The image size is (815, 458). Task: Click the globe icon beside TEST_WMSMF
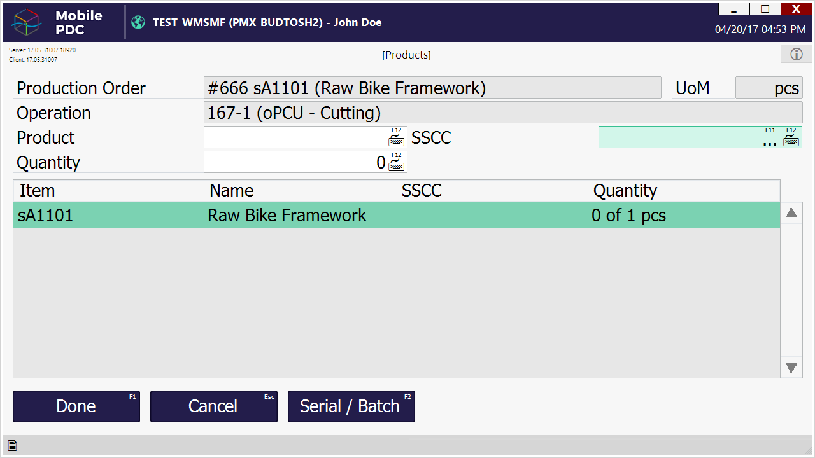138,22
